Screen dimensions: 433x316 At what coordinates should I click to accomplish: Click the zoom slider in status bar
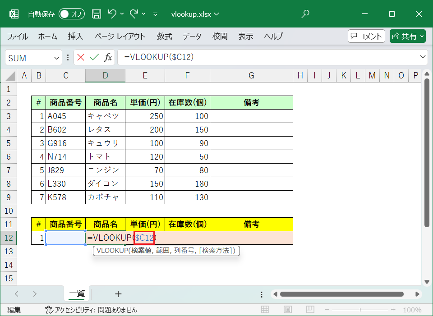tap(361, 310)
